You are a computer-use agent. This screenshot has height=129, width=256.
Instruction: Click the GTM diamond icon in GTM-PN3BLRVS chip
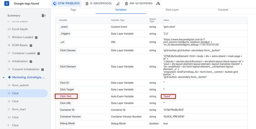55,3
